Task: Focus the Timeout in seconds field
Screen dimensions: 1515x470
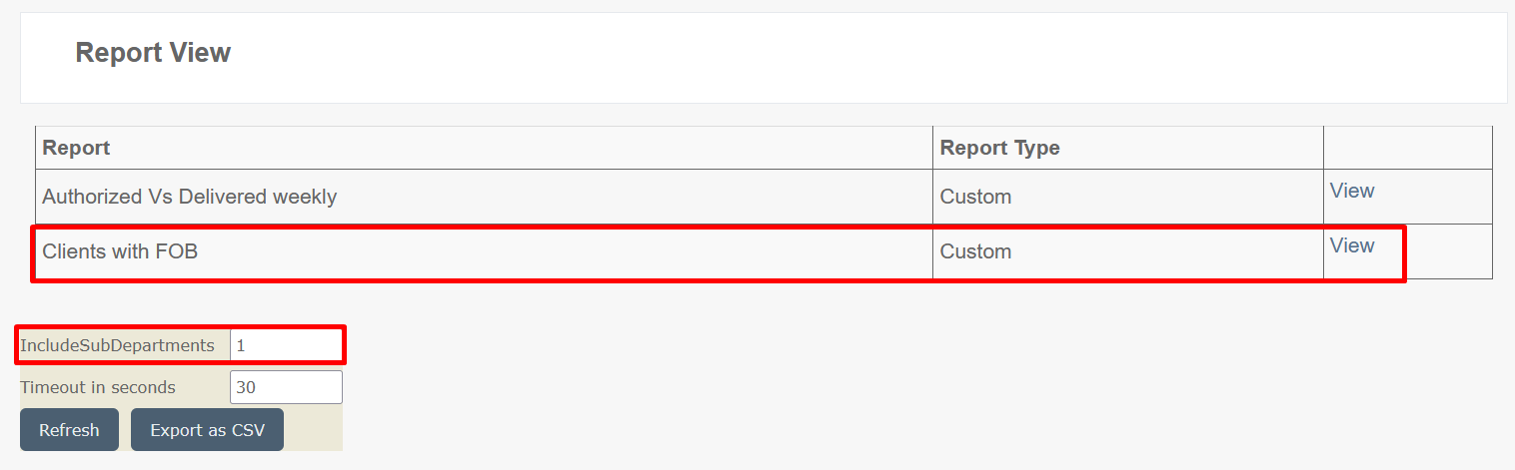Action: 286,387
